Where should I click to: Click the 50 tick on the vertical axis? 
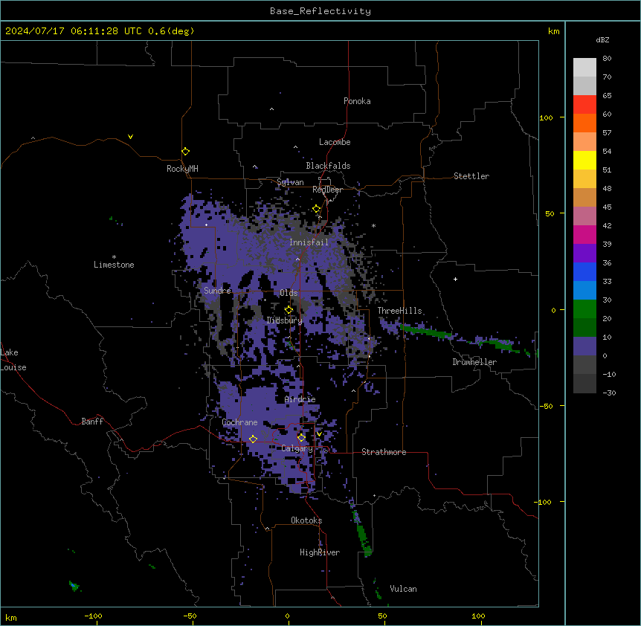point(550,213)
